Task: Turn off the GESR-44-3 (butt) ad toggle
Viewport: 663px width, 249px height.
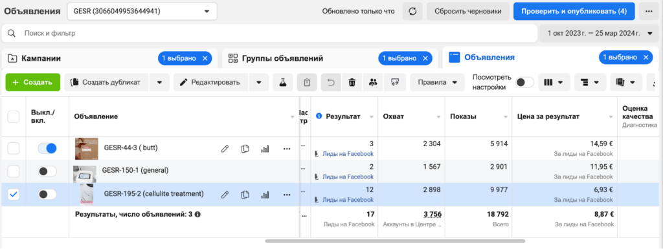Action: 47,148
